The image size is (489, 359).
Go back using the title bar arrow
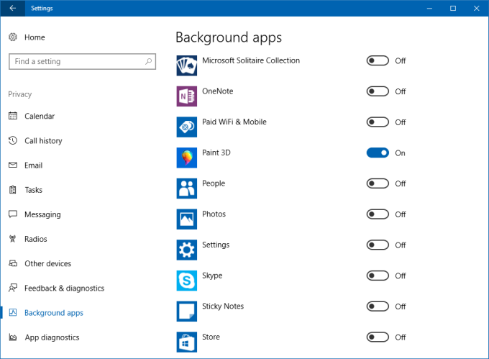tap(12, 8)
